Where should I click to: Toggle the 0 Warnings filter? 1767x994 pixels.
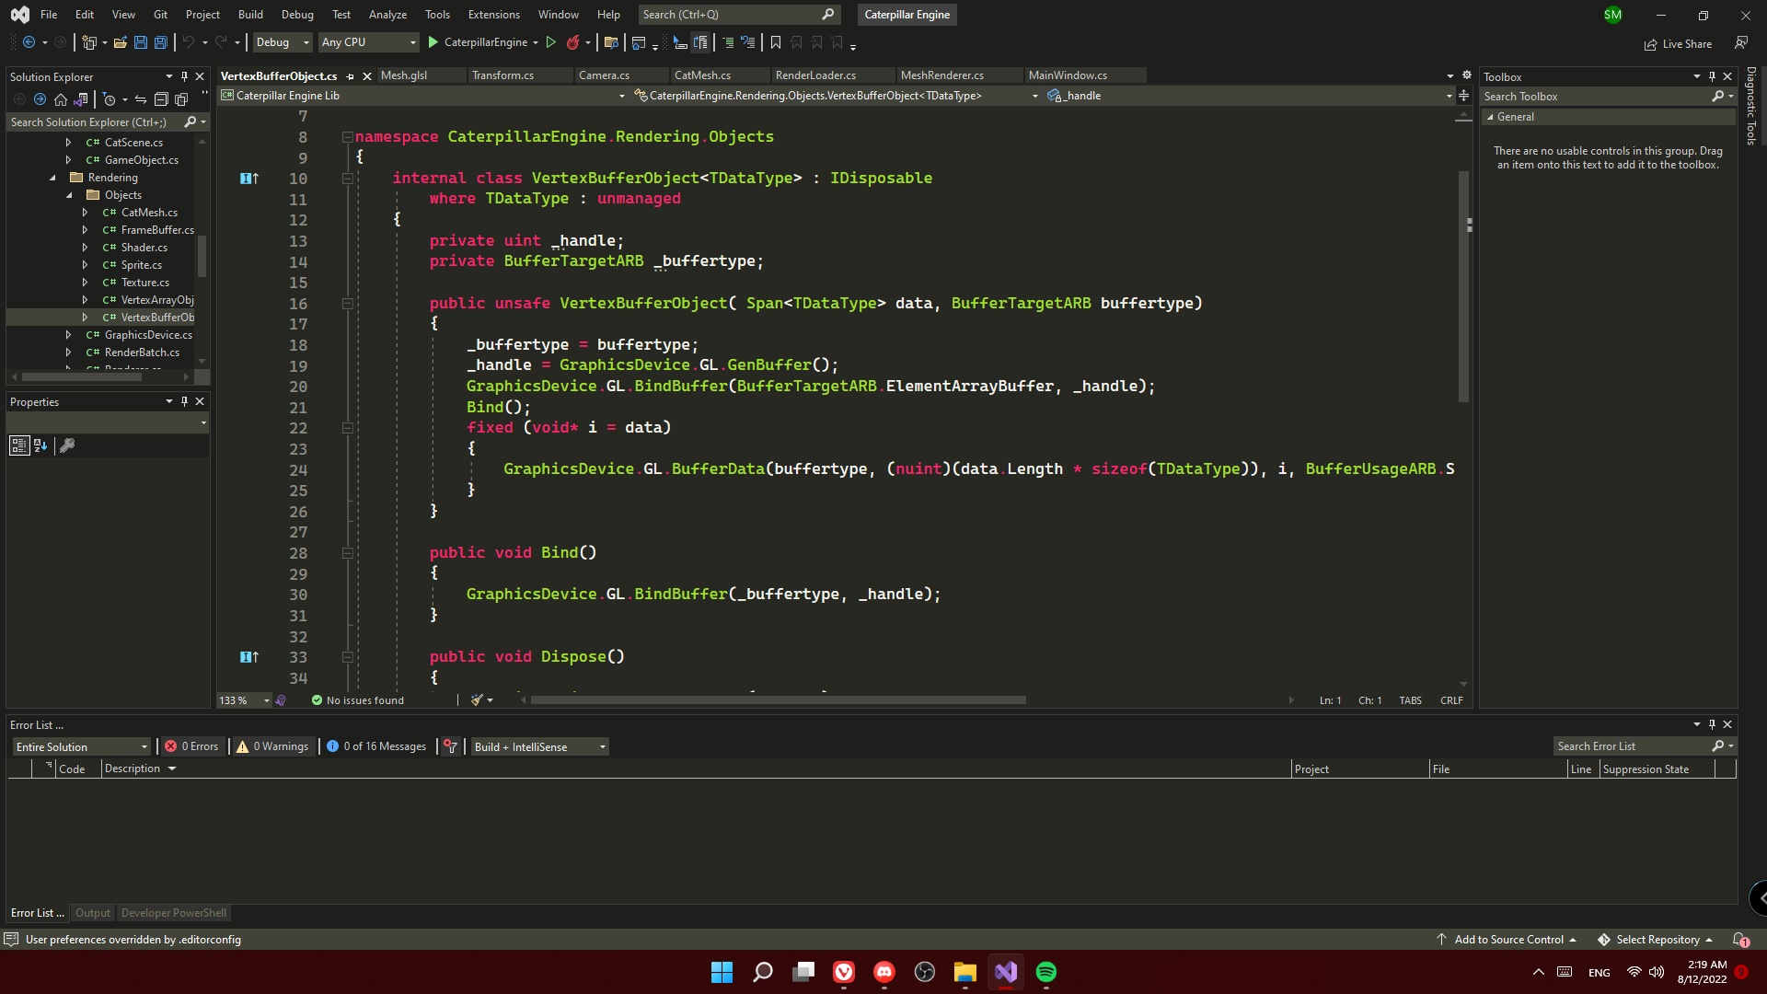[273, 746]
